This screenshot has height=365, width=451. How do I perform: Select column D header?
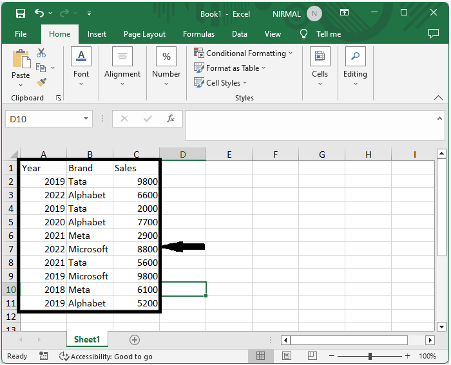point(182,154)
